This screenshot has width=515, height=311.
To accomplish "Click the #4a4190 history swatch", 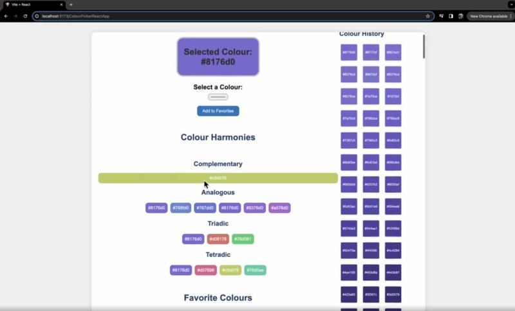I will click(x=349, y=272).
